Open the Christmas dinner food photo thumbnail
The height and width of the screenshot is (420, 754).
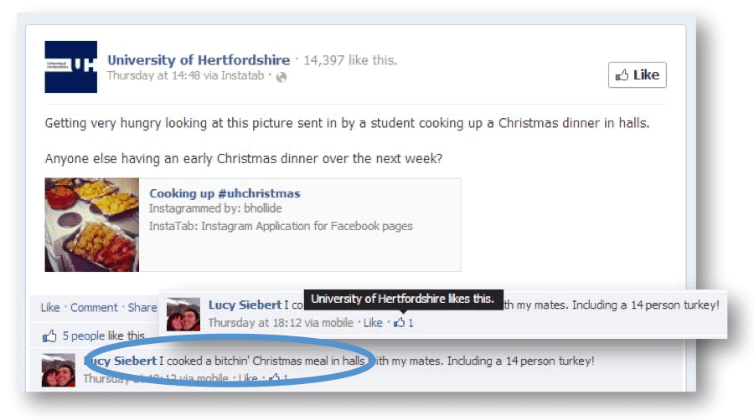coord(92,224)
